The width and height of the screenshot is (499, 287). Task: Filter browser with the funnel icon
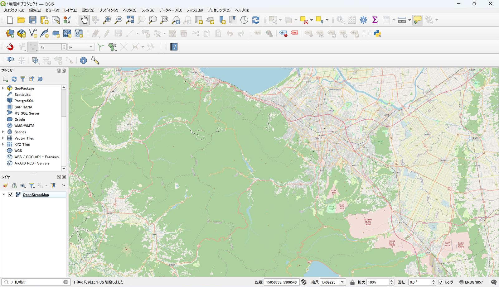click(x=23, y=79)
